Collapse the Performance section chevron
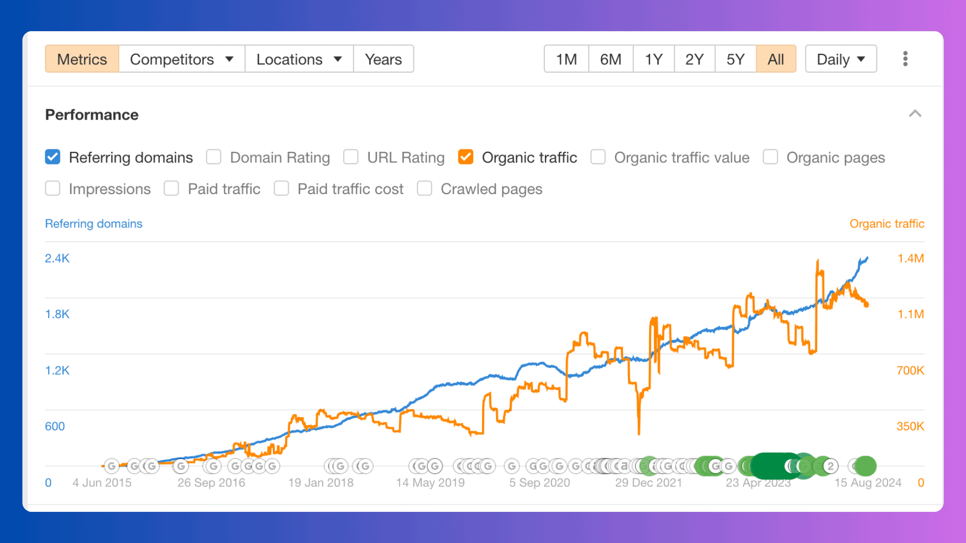 pos(915,114)
